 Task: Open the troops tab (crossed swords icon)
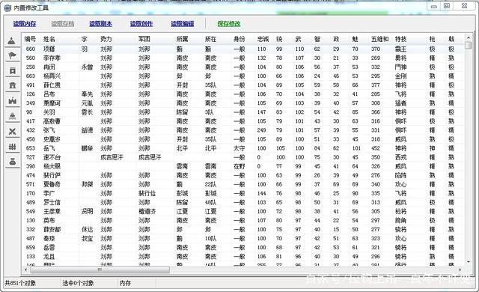[12, 131]
